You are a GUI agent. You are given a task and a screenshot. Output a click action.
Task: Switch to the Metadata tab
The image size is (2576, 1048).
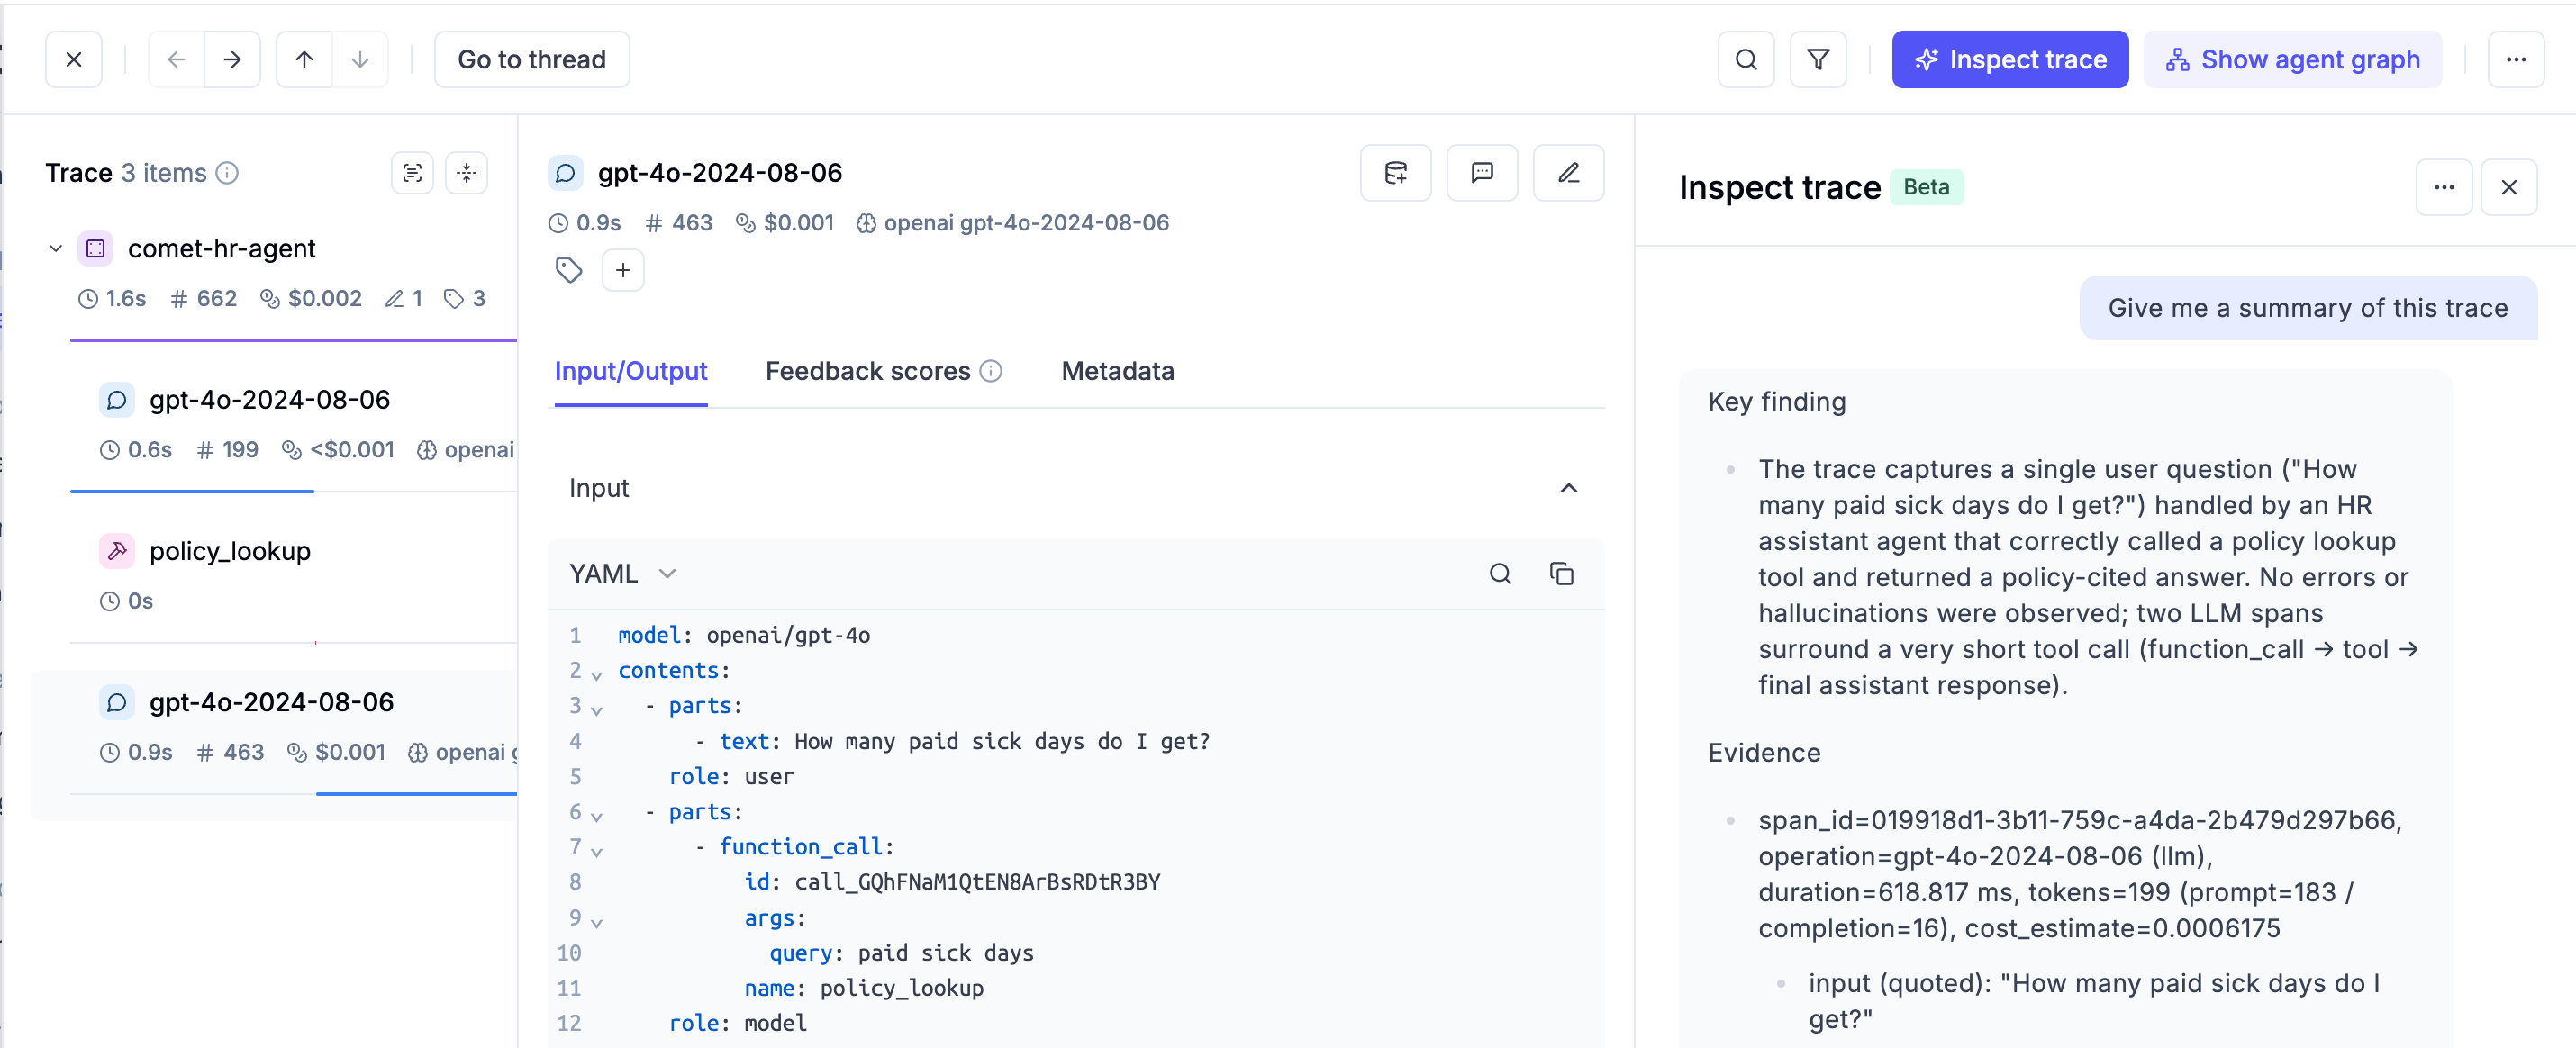point(1117,371)
